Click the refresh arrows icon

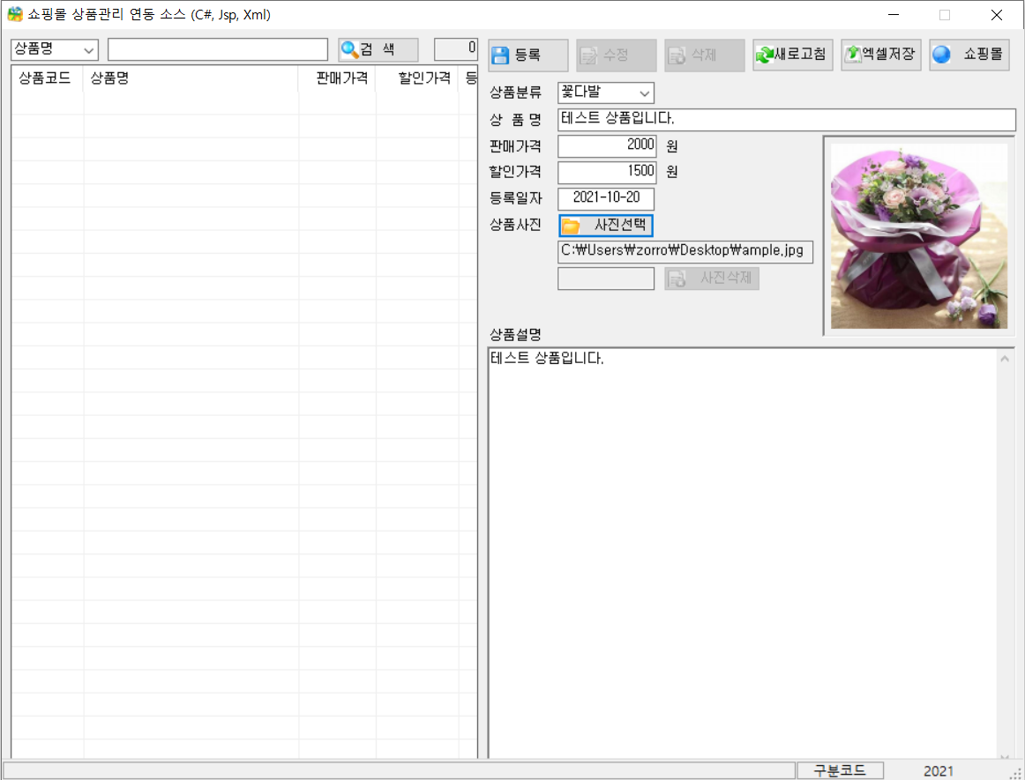764,56
